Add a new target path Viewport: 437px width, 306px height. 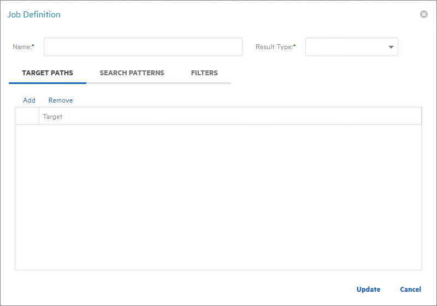(x=29, y=100)
